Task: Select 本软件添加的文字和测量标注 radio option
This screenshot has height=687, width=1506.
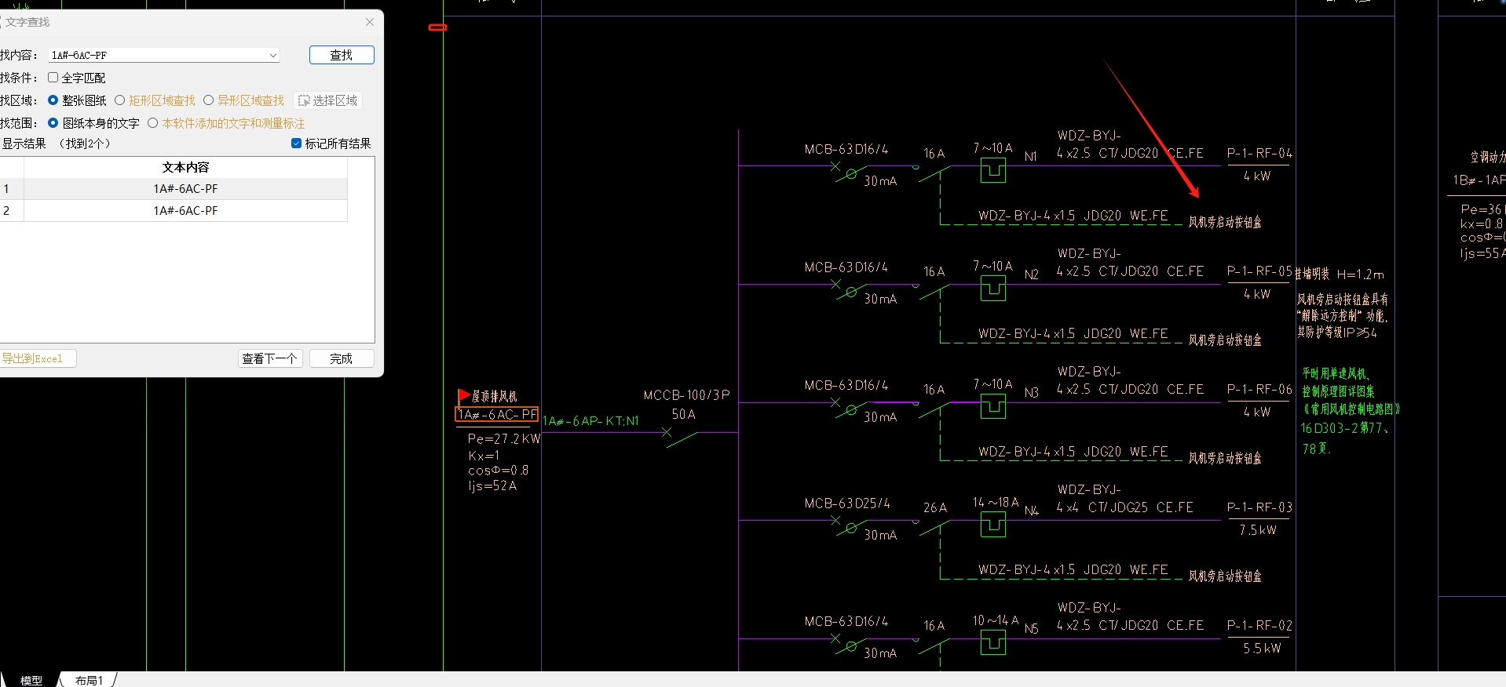Action: (x=152, y=123)
